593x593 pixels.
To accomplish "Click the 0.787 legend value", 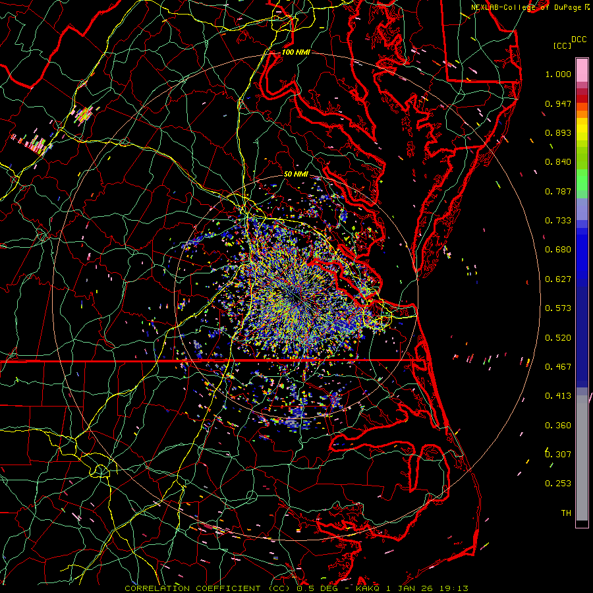I will coord(558,191).
